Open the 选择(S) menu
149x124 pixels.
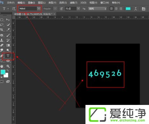pyautogui.click(x=63, y=3)
